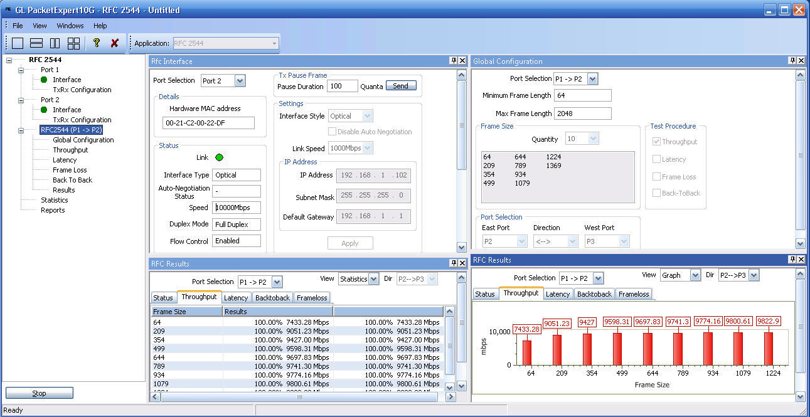Screen dimensions: 810x417
Task: Click the Hardware MAC address field
Action: pos(208,123)
